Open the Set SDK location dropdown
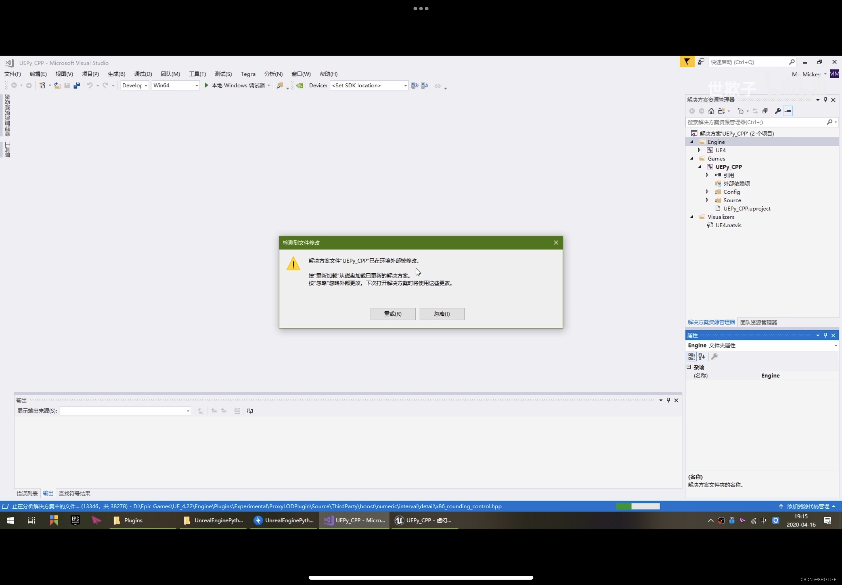 click(369, 85)
